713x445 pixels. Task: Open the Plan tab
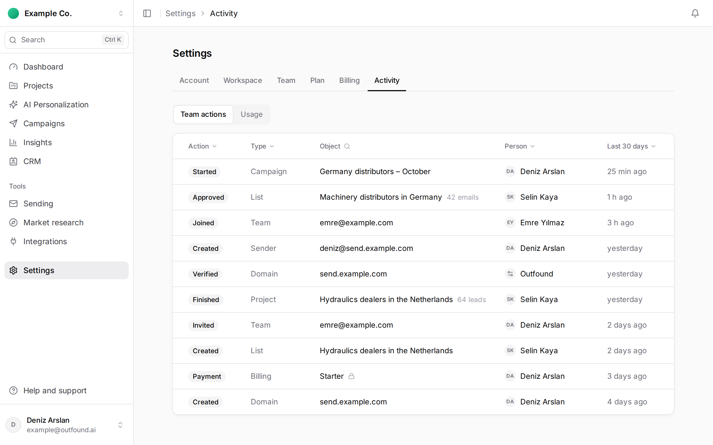317,80
